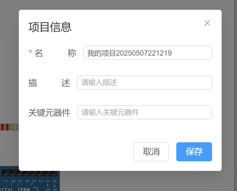Viewport: 237px width, 191px height.
Task: Select the 请输入关键元器件 input field
Action: tap(144, 112)
